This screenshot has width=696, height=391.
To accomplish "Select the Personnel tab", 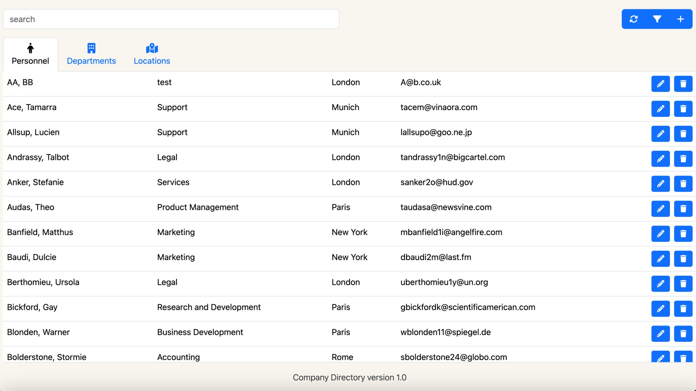I will point(31,54).
